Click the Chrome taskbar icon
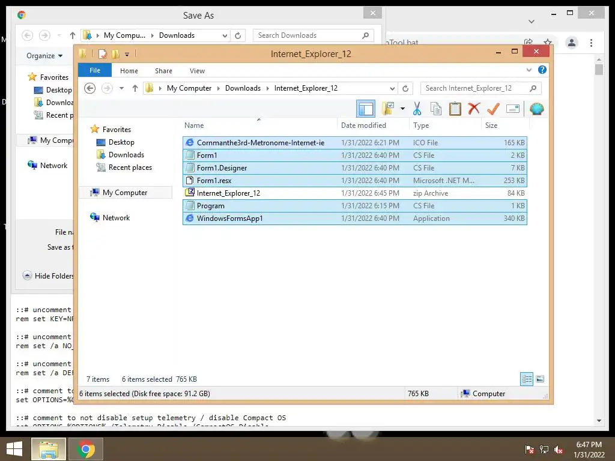Viewport: 615px width, 461px height. pyautogui.click(x=86, y=449)
